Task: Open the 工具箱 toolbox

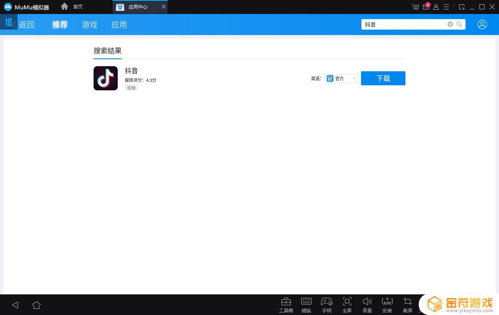Action: point(286,305)
